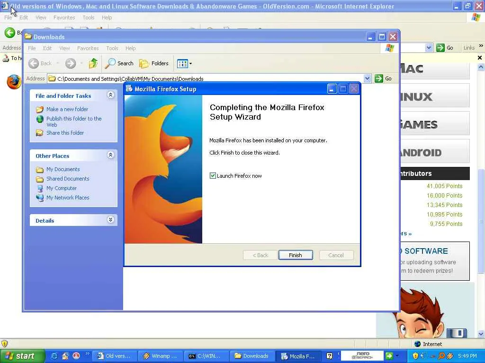485x363 pixels.
Task: Open View menu in Downloads window
Action: 64,48
